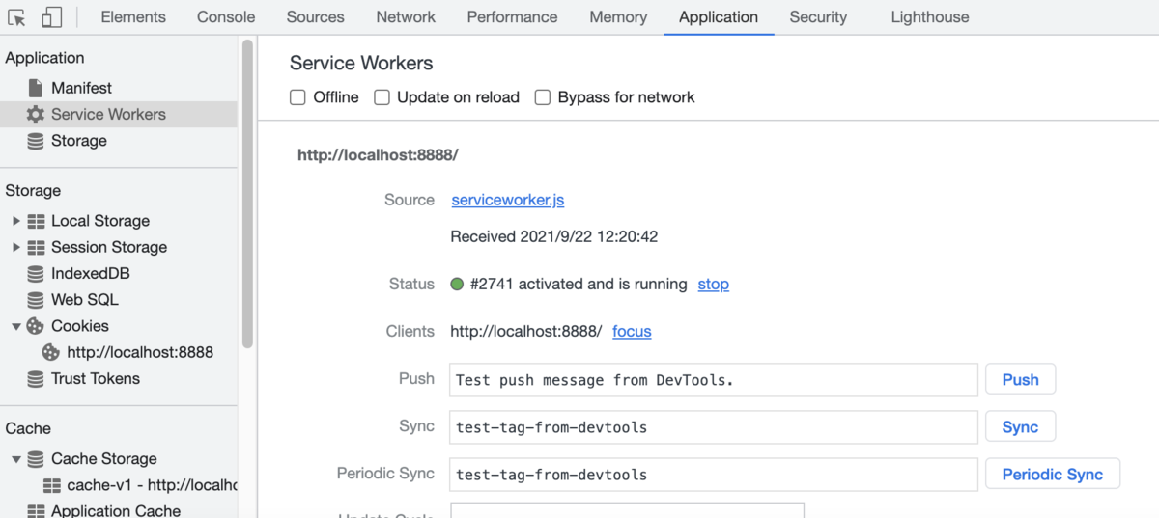Image resolution: width=1159 pixels, height=518 pixels.
Task: Click the sidebar vertical scrollbar
Action: point(247,193)
